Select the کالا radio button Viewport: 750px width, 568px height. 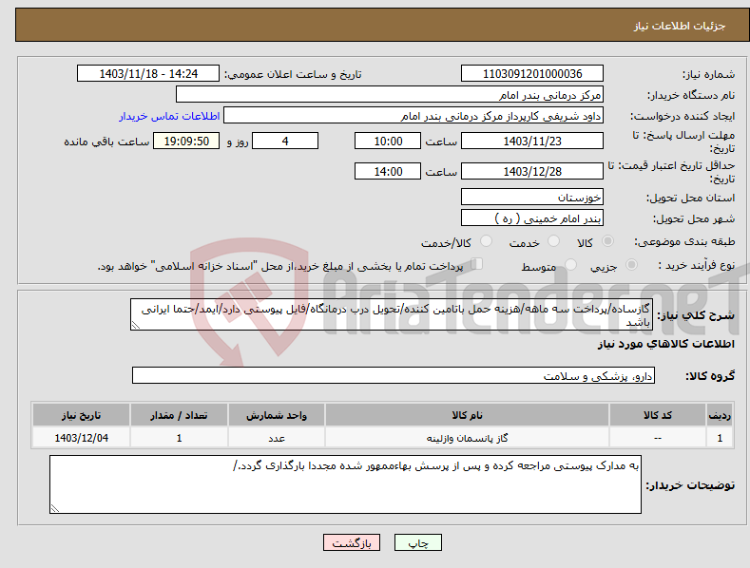coord(607,241)
